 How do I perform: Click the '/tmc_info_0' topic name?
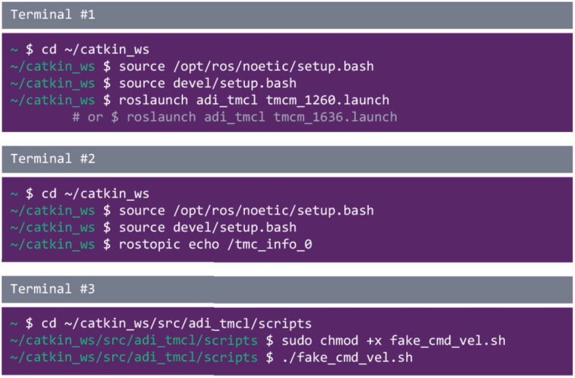(x=269, y=245)
